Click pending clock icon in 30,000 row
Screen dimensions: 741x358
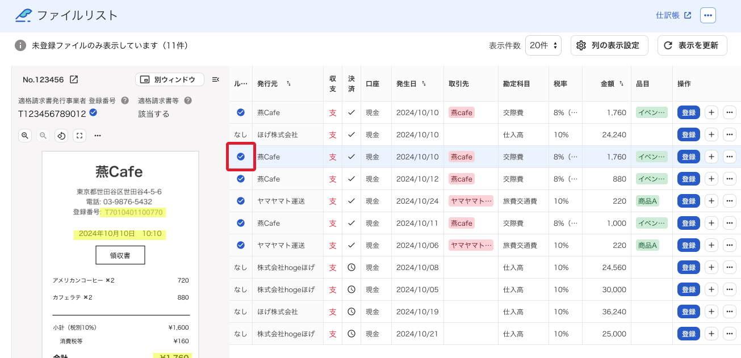coord(351,289)
